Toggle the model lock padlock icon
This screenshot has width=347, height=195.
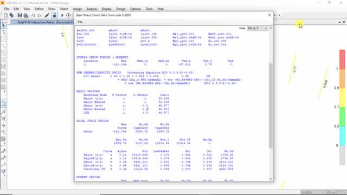[x=54, y=15]
